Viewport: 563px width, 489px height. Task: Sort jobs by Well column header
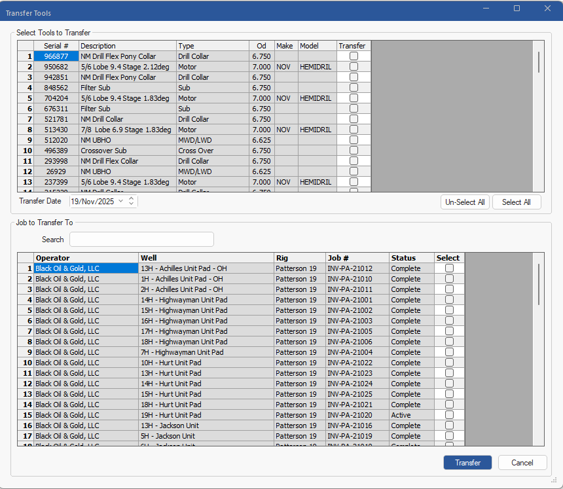[x=206, y=258]
